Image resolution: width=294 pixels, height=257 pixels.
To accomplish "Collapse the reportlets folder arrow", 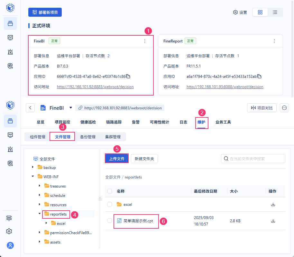I will (40, 214).
